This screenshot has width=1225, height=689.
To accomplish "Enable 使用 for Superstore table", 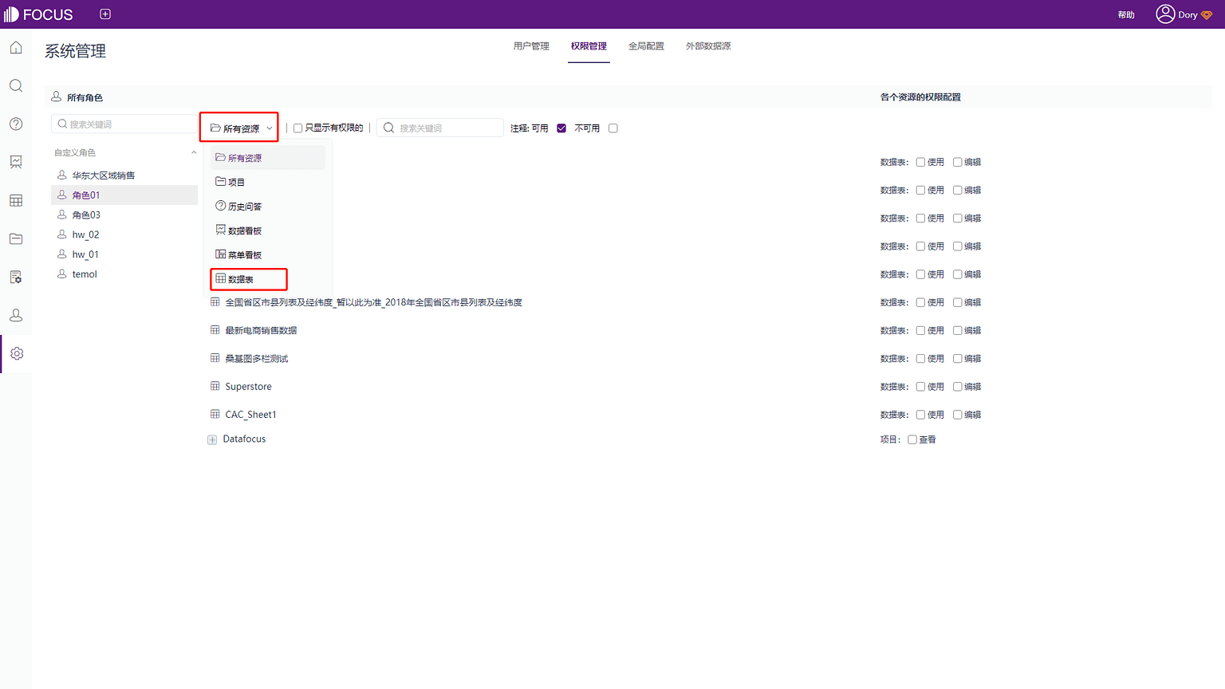I will (x=920, y=387).
